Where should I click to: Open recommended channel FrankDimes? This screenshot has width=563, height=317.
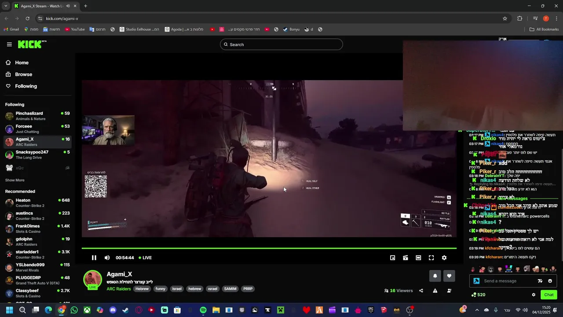(37, 229)
